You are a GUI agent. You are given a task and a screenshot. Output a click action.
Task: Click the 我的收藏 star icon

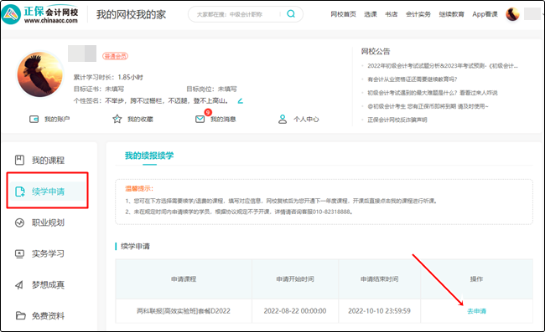[117, 120]
